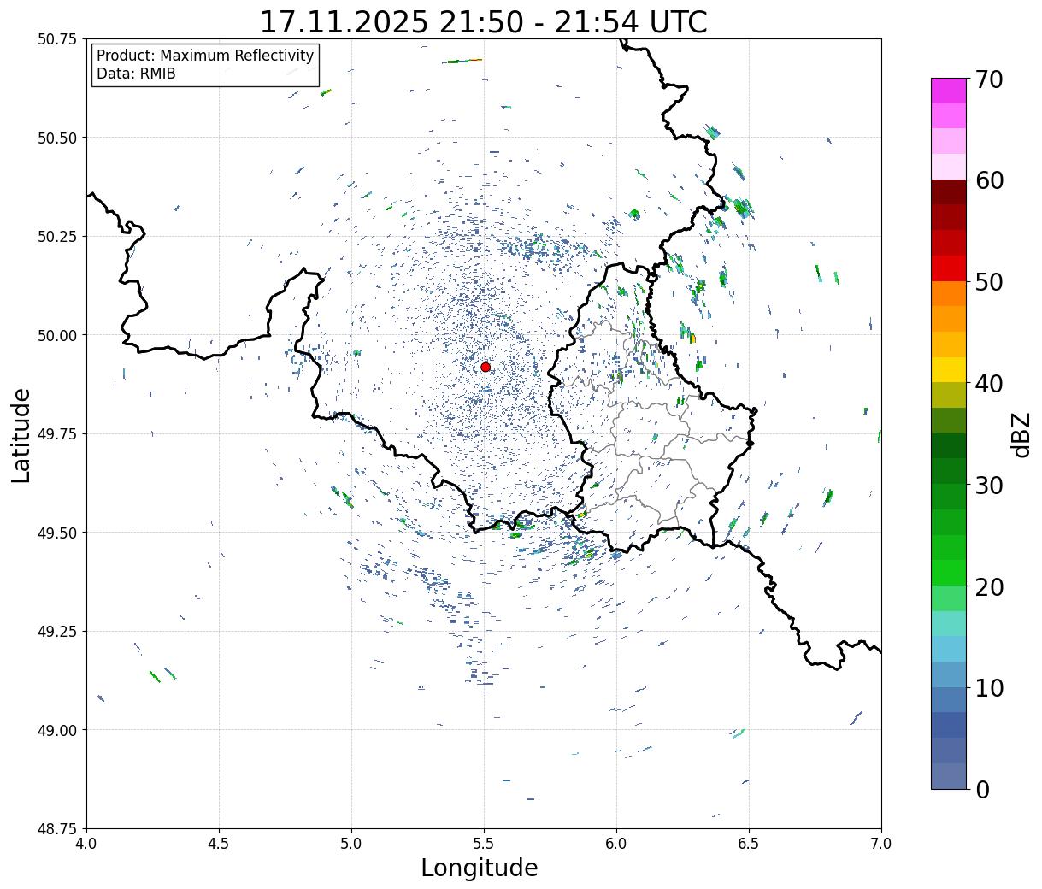Click the orange colorbar swatch just below 50
Image resolution: width=1042 pixels, height=889 pixels.
point(949,293)
